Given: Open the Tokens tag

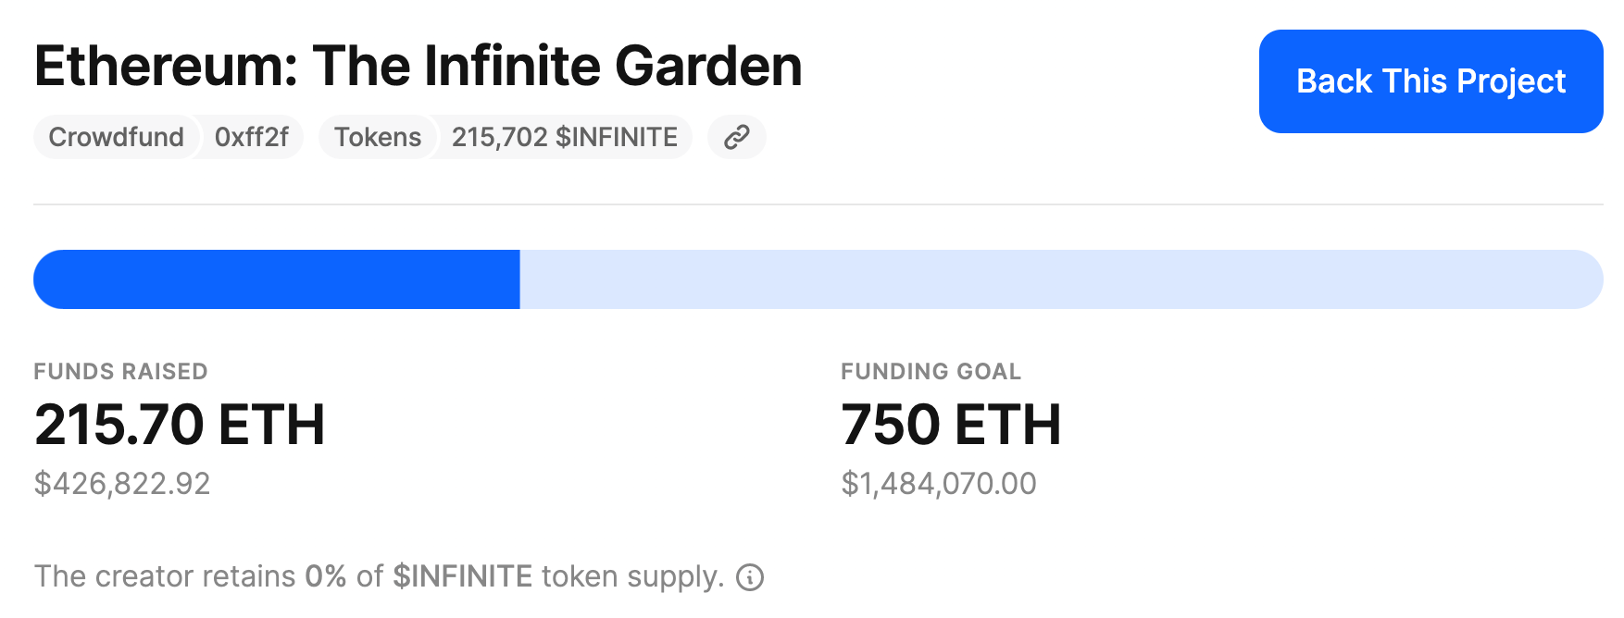Looking at the screenshot, I should tap(376, 137).
